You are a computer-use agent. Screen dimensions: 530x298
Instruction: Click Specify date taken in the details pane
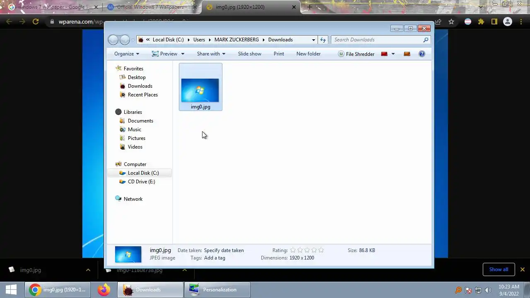224,250
